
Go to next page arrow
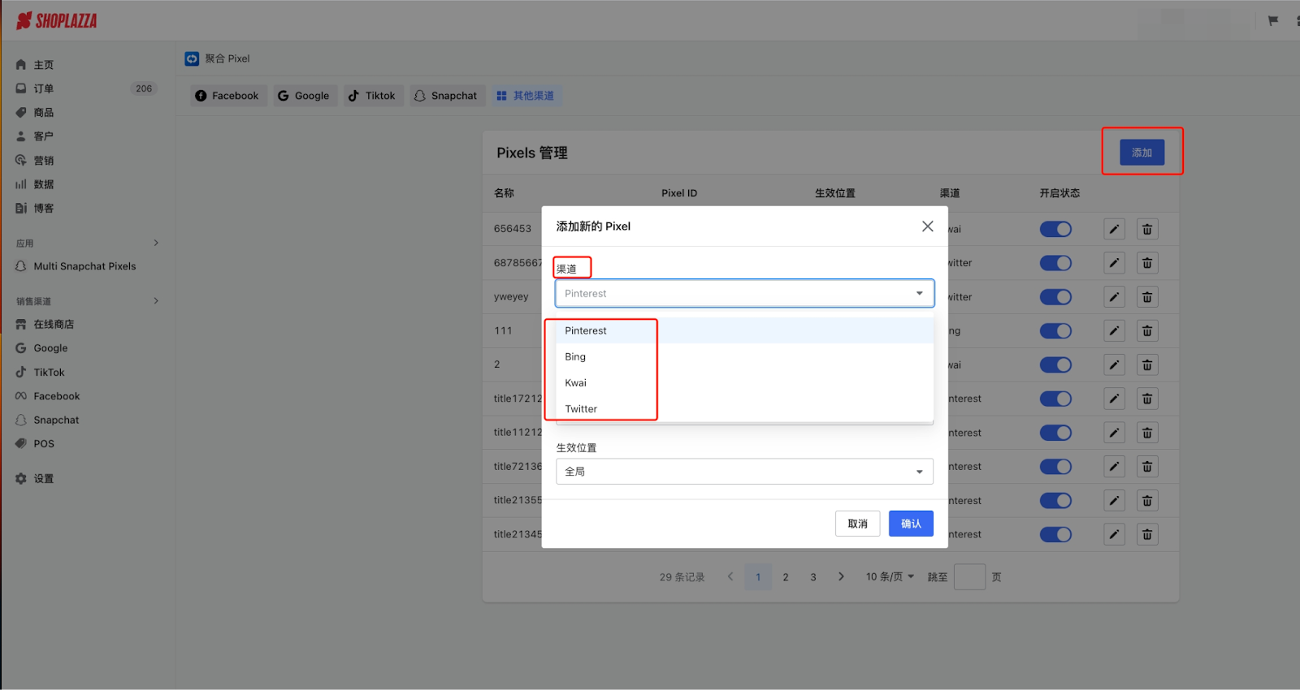pyautogui.click(x=841, y=577)
